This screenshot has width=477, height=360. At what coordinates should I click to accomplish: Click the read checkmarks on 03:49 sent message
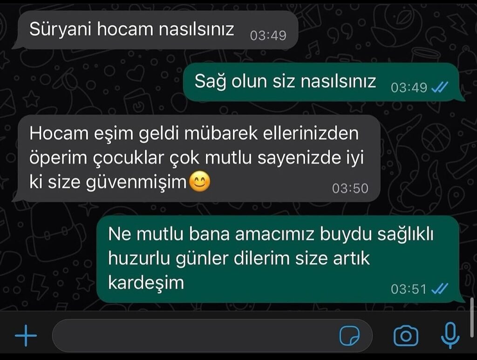pyautogui.click(x=440, y=88)
